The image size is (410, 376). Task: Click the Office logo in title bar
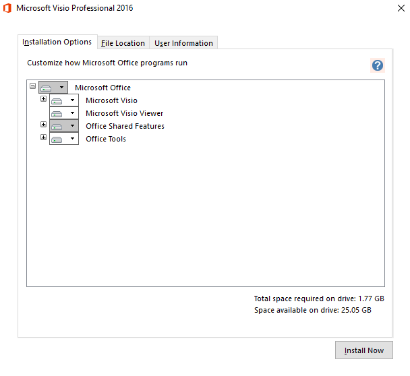7,8
